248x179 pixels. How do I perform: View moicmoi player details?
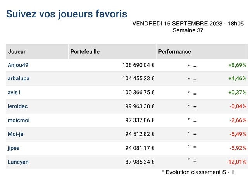(x=19, y=120)
